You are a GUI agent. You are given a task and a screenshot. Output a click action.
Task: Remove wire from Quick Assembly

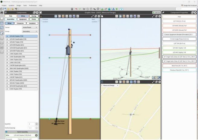click(36, 135)
